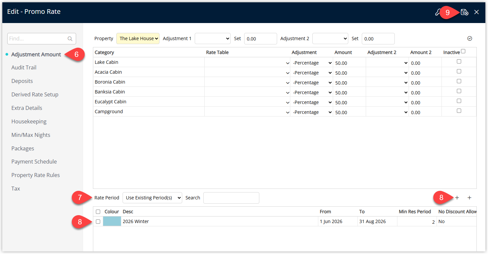Click the Adjustment 2 Set amount field
Screen dimensions: 488x254
[378, 38]
